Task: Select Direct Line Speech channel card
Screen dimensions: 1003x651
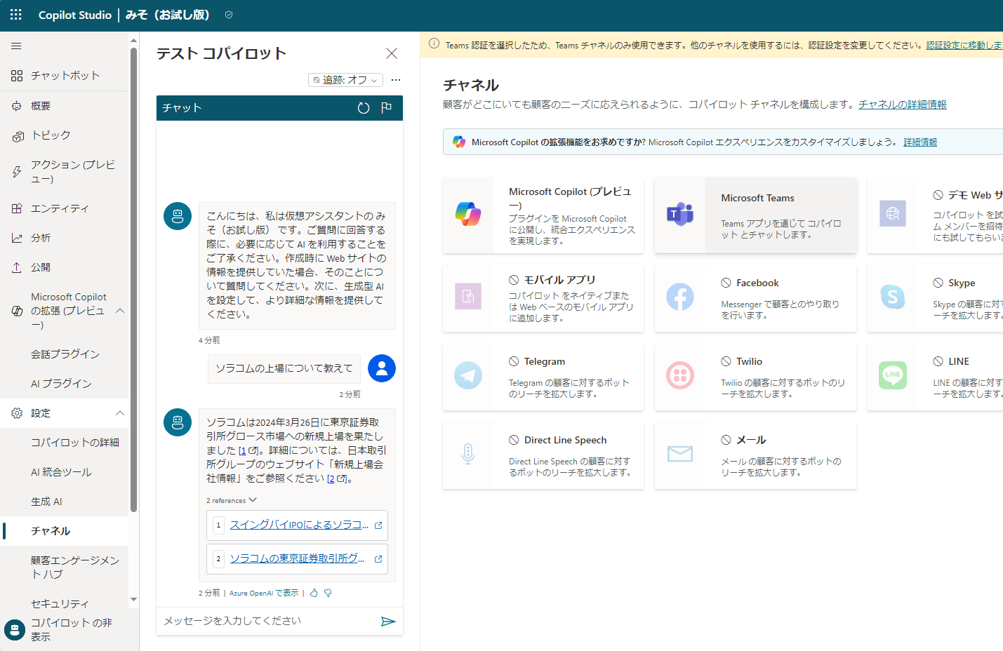Action: 543,455
